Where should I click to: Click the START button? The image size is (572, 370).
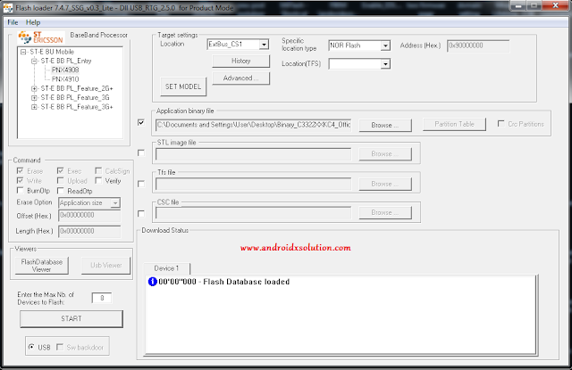pyautogui.click(x=71, y=318)
